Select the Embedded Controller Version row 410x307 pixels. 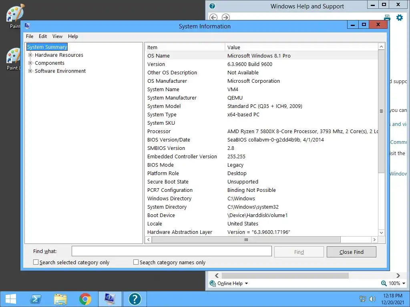[x=261, y=157]
